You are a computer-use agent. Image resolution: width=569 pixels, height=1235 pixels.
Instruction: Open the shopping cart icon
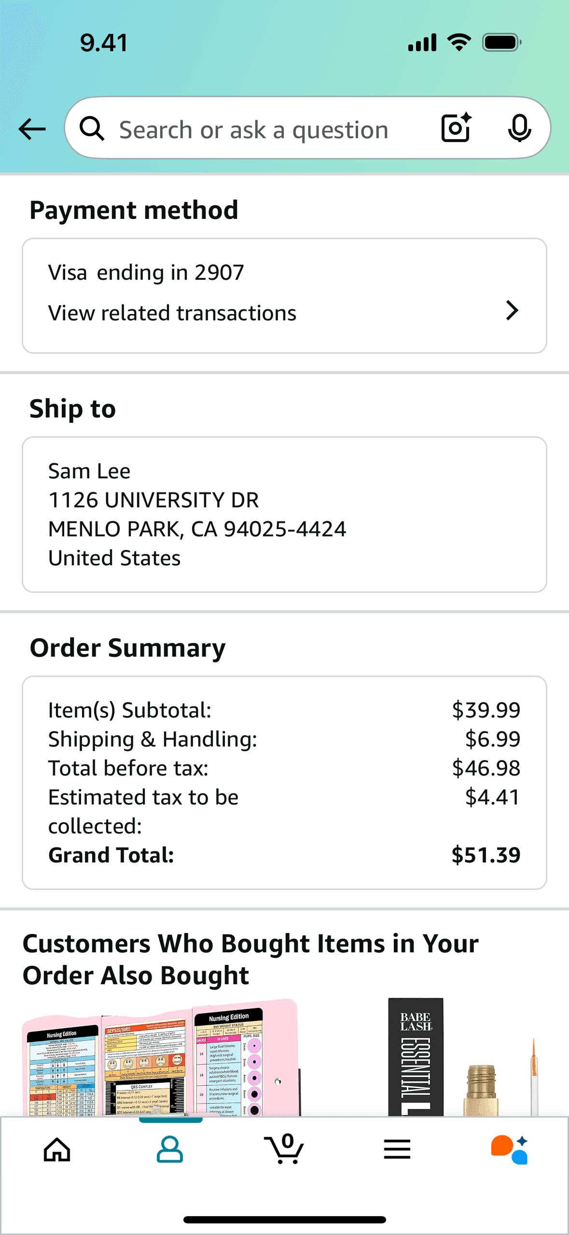[284, 1150]
